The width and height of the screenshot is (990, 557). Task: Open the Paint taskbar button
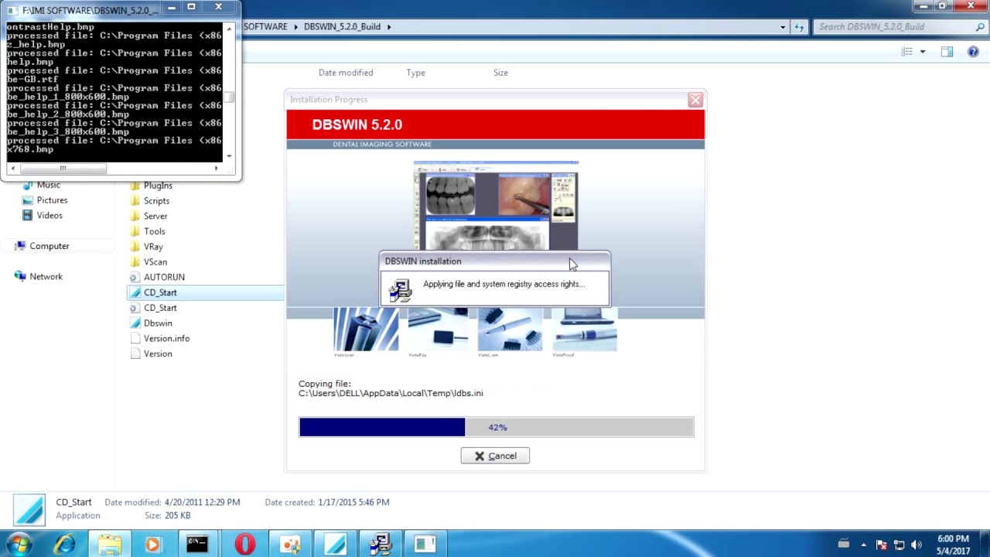click(x=290, y=545)
